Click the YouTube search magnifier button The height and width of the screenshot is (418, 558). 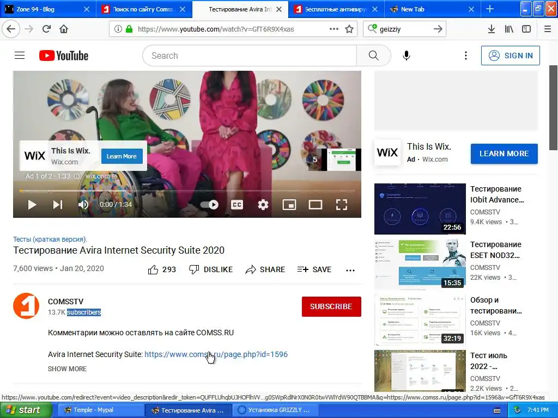(x=374, y=56)
